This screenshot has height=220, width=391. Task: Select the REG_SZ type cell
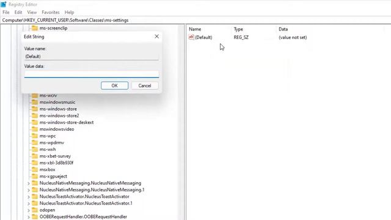241,37
